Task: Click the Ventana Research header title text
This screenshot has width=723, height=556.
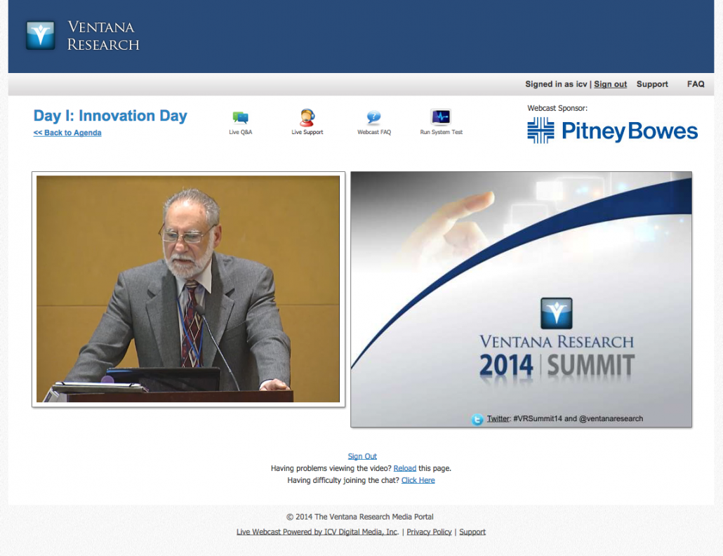Action: click(x=102, y=36)
